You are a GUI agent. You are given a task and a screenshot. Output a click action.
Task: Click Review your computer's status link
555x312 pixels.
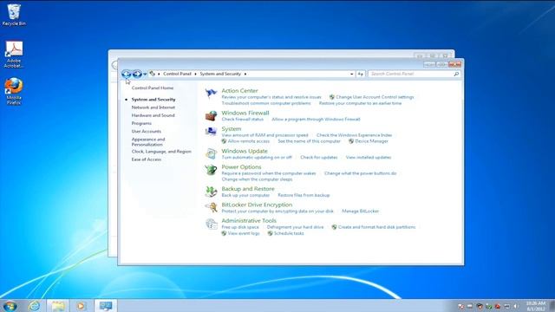coord(271,97)
